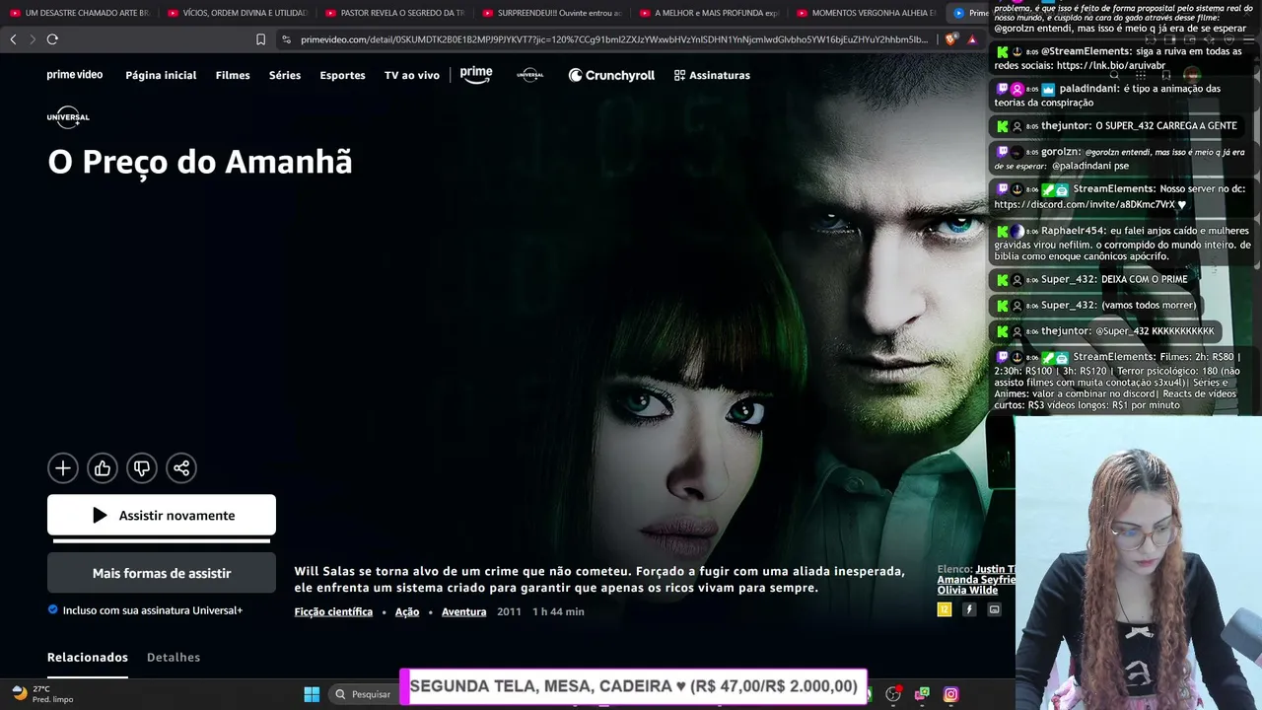This screenshot has width=1262, height=710.
Task: Go back with the browser back arrow
Action: point(13,39)
